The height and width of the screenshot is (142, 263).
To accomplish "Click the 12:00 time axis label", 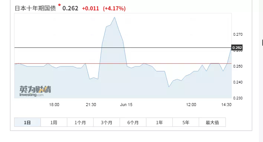I will pos(191,105).
